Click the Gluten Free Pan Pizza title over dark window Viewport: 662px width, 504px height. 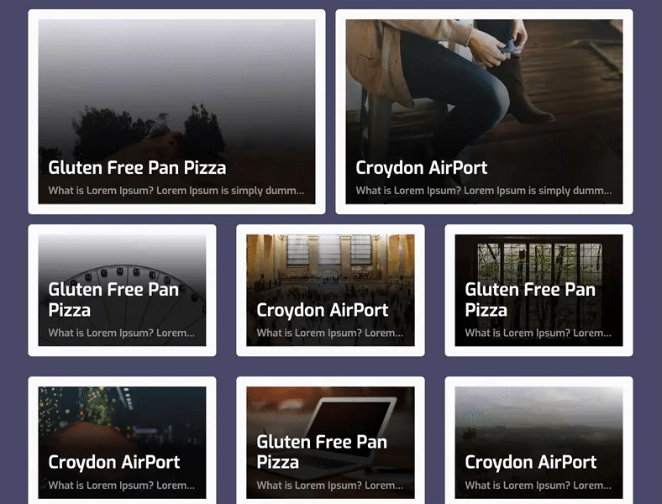[530, 300]
